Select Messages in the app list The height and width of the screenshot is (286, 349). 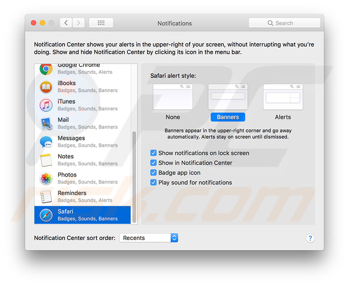coord(83,142)
